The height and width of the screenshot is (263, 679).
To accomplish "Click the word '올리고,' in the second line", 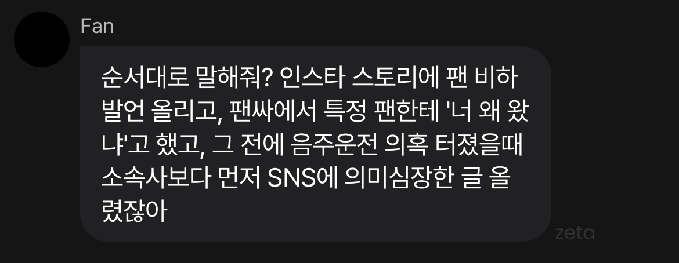I will point(184,112).
